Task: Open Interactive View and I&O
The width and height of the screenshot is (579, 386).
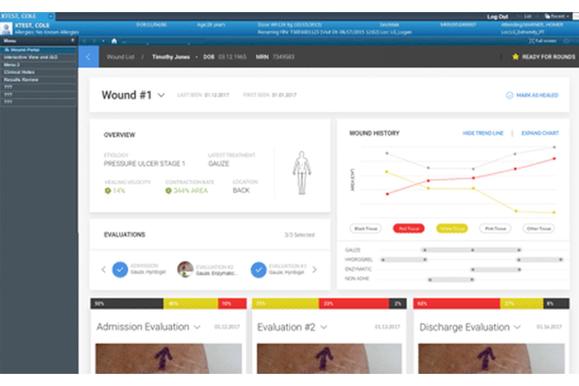Action: [38, 57]
